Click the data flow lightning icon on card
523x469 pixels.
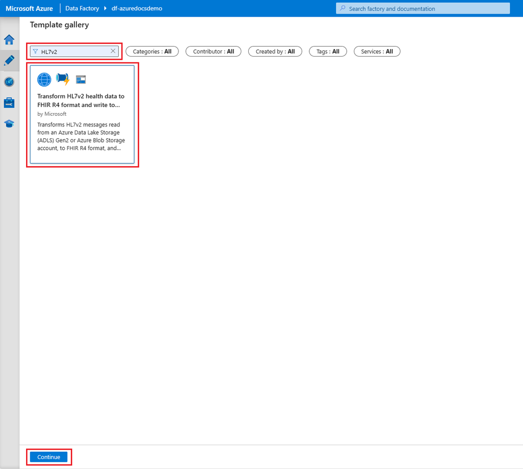[63, 79]
